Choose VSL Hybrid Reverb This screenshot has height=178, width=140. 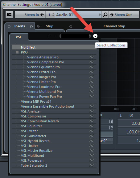point(54,141)
